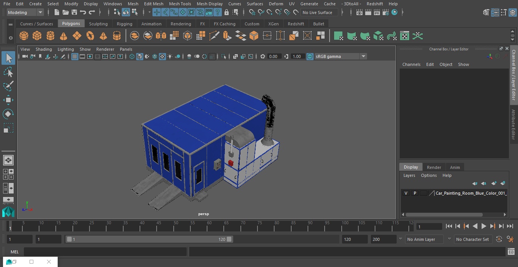Open the viewport Shading menu
The width and height of the screenshot is (518, 267).
click(x=44, y=49)
